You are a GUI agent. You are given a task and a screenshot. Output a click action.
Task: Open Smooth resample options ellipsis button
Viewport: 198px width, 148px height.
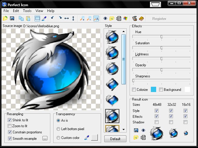(45, 138)
